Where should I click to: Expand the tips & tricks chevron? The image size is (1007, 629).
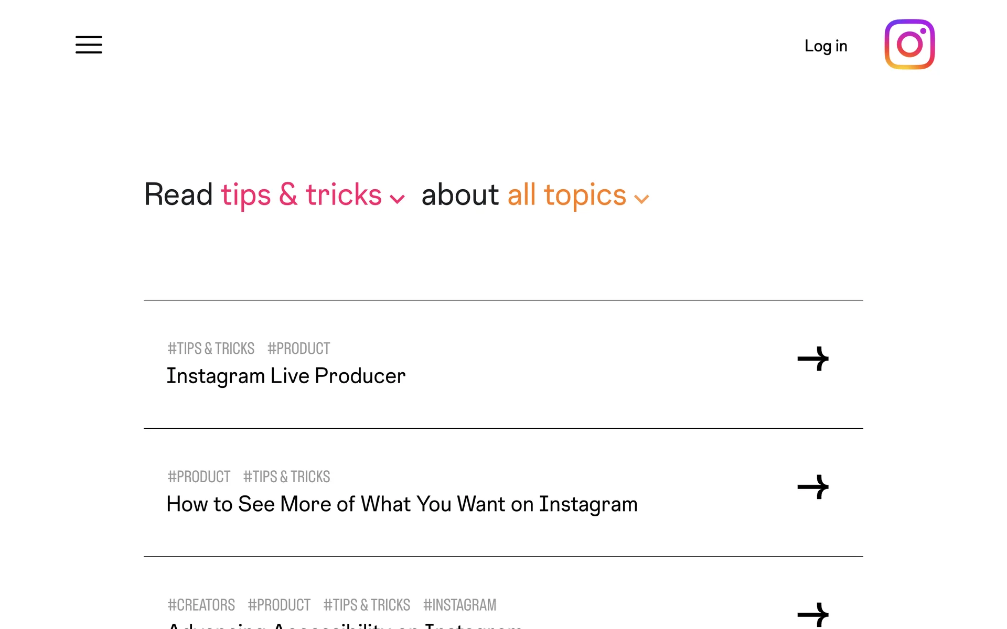397,199
